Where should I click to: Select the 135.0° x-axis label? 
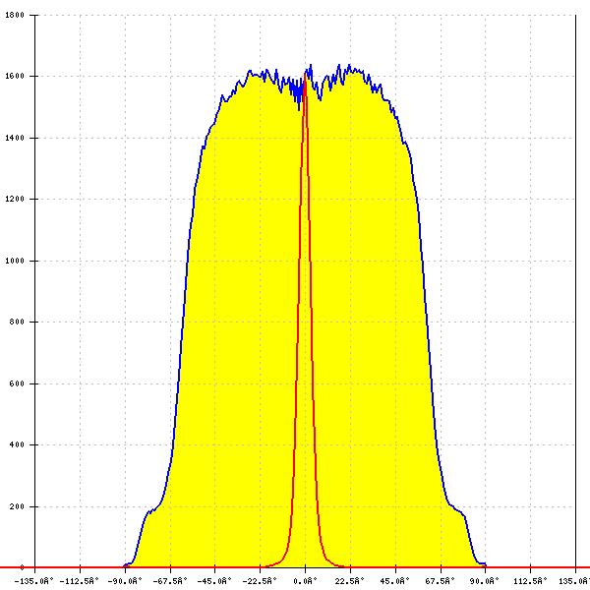[x=575, y=581]
